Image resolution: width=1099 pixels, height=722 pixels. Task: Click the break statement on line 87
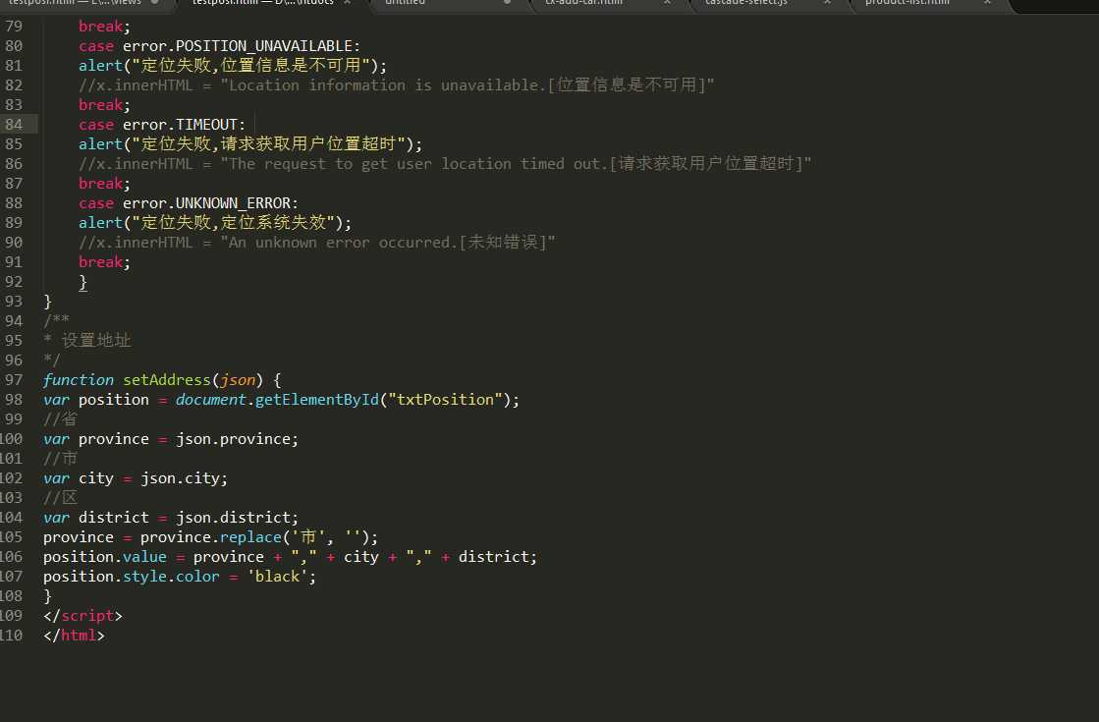pyautogui.click(x=104, y=184)
